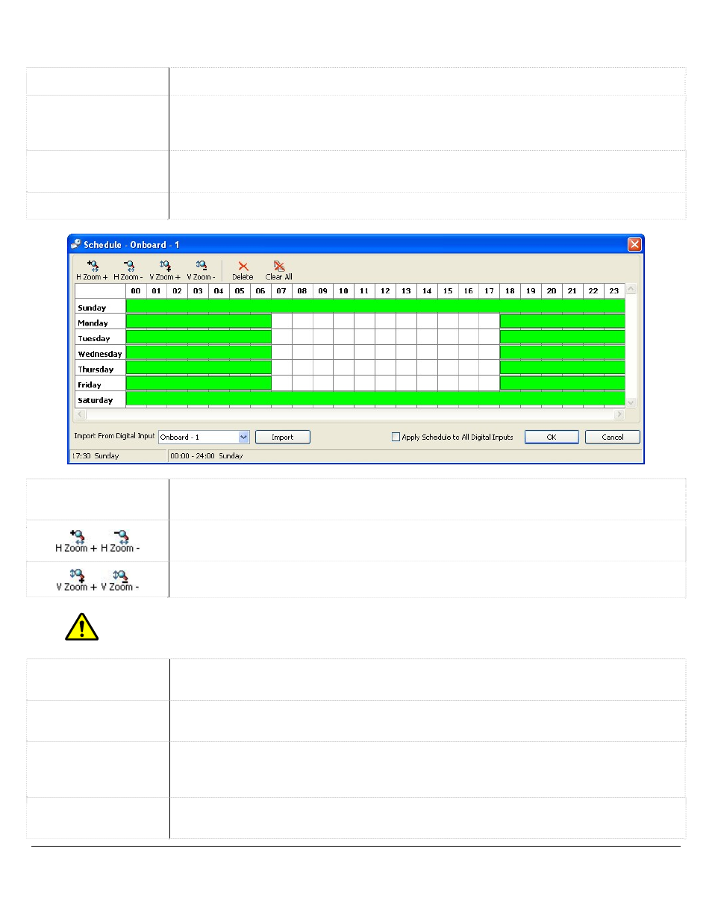
Task: Close the Schedule - Onboard - 1 dialog
Action: click(634, 244)
